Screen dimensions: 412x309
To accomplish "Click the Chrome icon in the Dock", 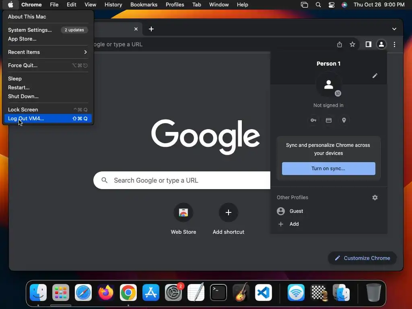I will click(x=128, y=293).
